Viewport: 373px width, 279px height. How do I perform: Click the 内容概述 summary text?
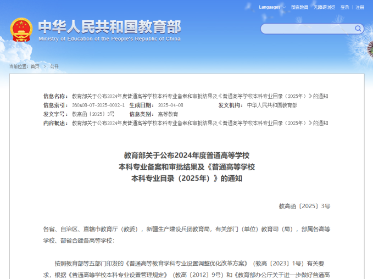(200, 123)
